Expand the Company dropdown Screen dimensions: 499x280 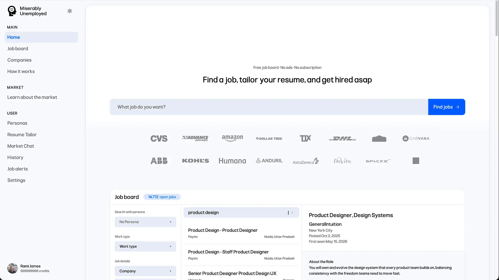coord(145,271)
